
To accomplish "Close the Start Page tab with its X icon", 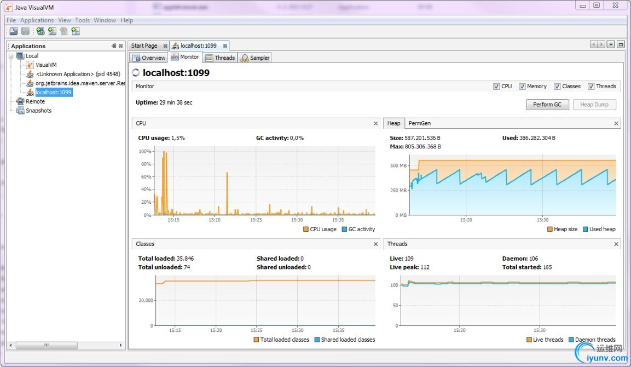I will (x=165, y=46).
